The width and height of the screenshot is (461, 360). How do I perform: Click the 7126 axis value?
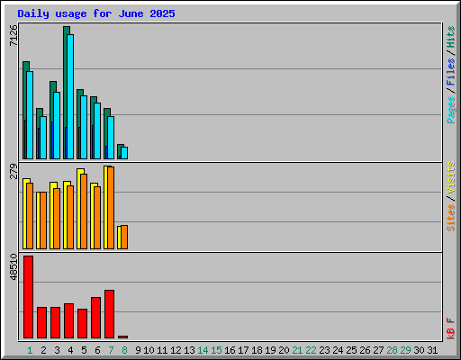tap(14, 35)
